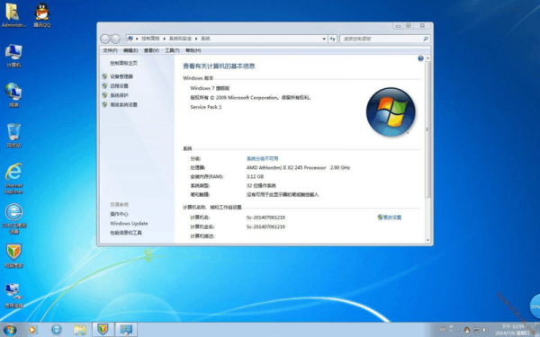Click the vertical scrollbar thumb
The image size is (540, 337).
click(427, 129)
